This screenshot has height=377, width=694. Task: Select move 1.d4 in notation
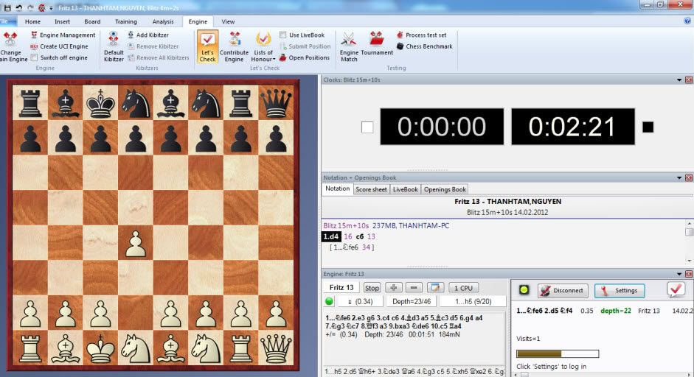tap(331, 236)
